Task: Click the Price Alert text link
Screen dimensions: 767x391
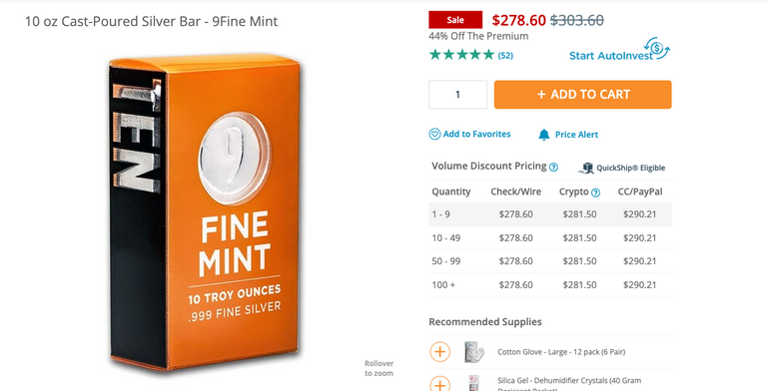Action: click(x=576, y=135)
